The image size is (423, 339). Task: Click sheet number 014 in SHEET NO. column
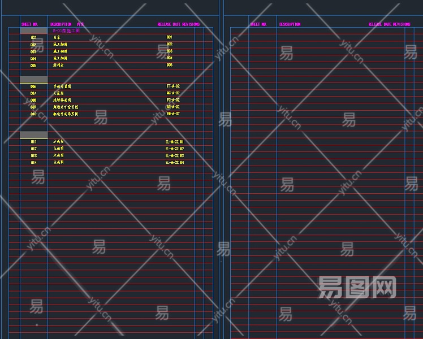pyautogui.click(x=33, y=163)
